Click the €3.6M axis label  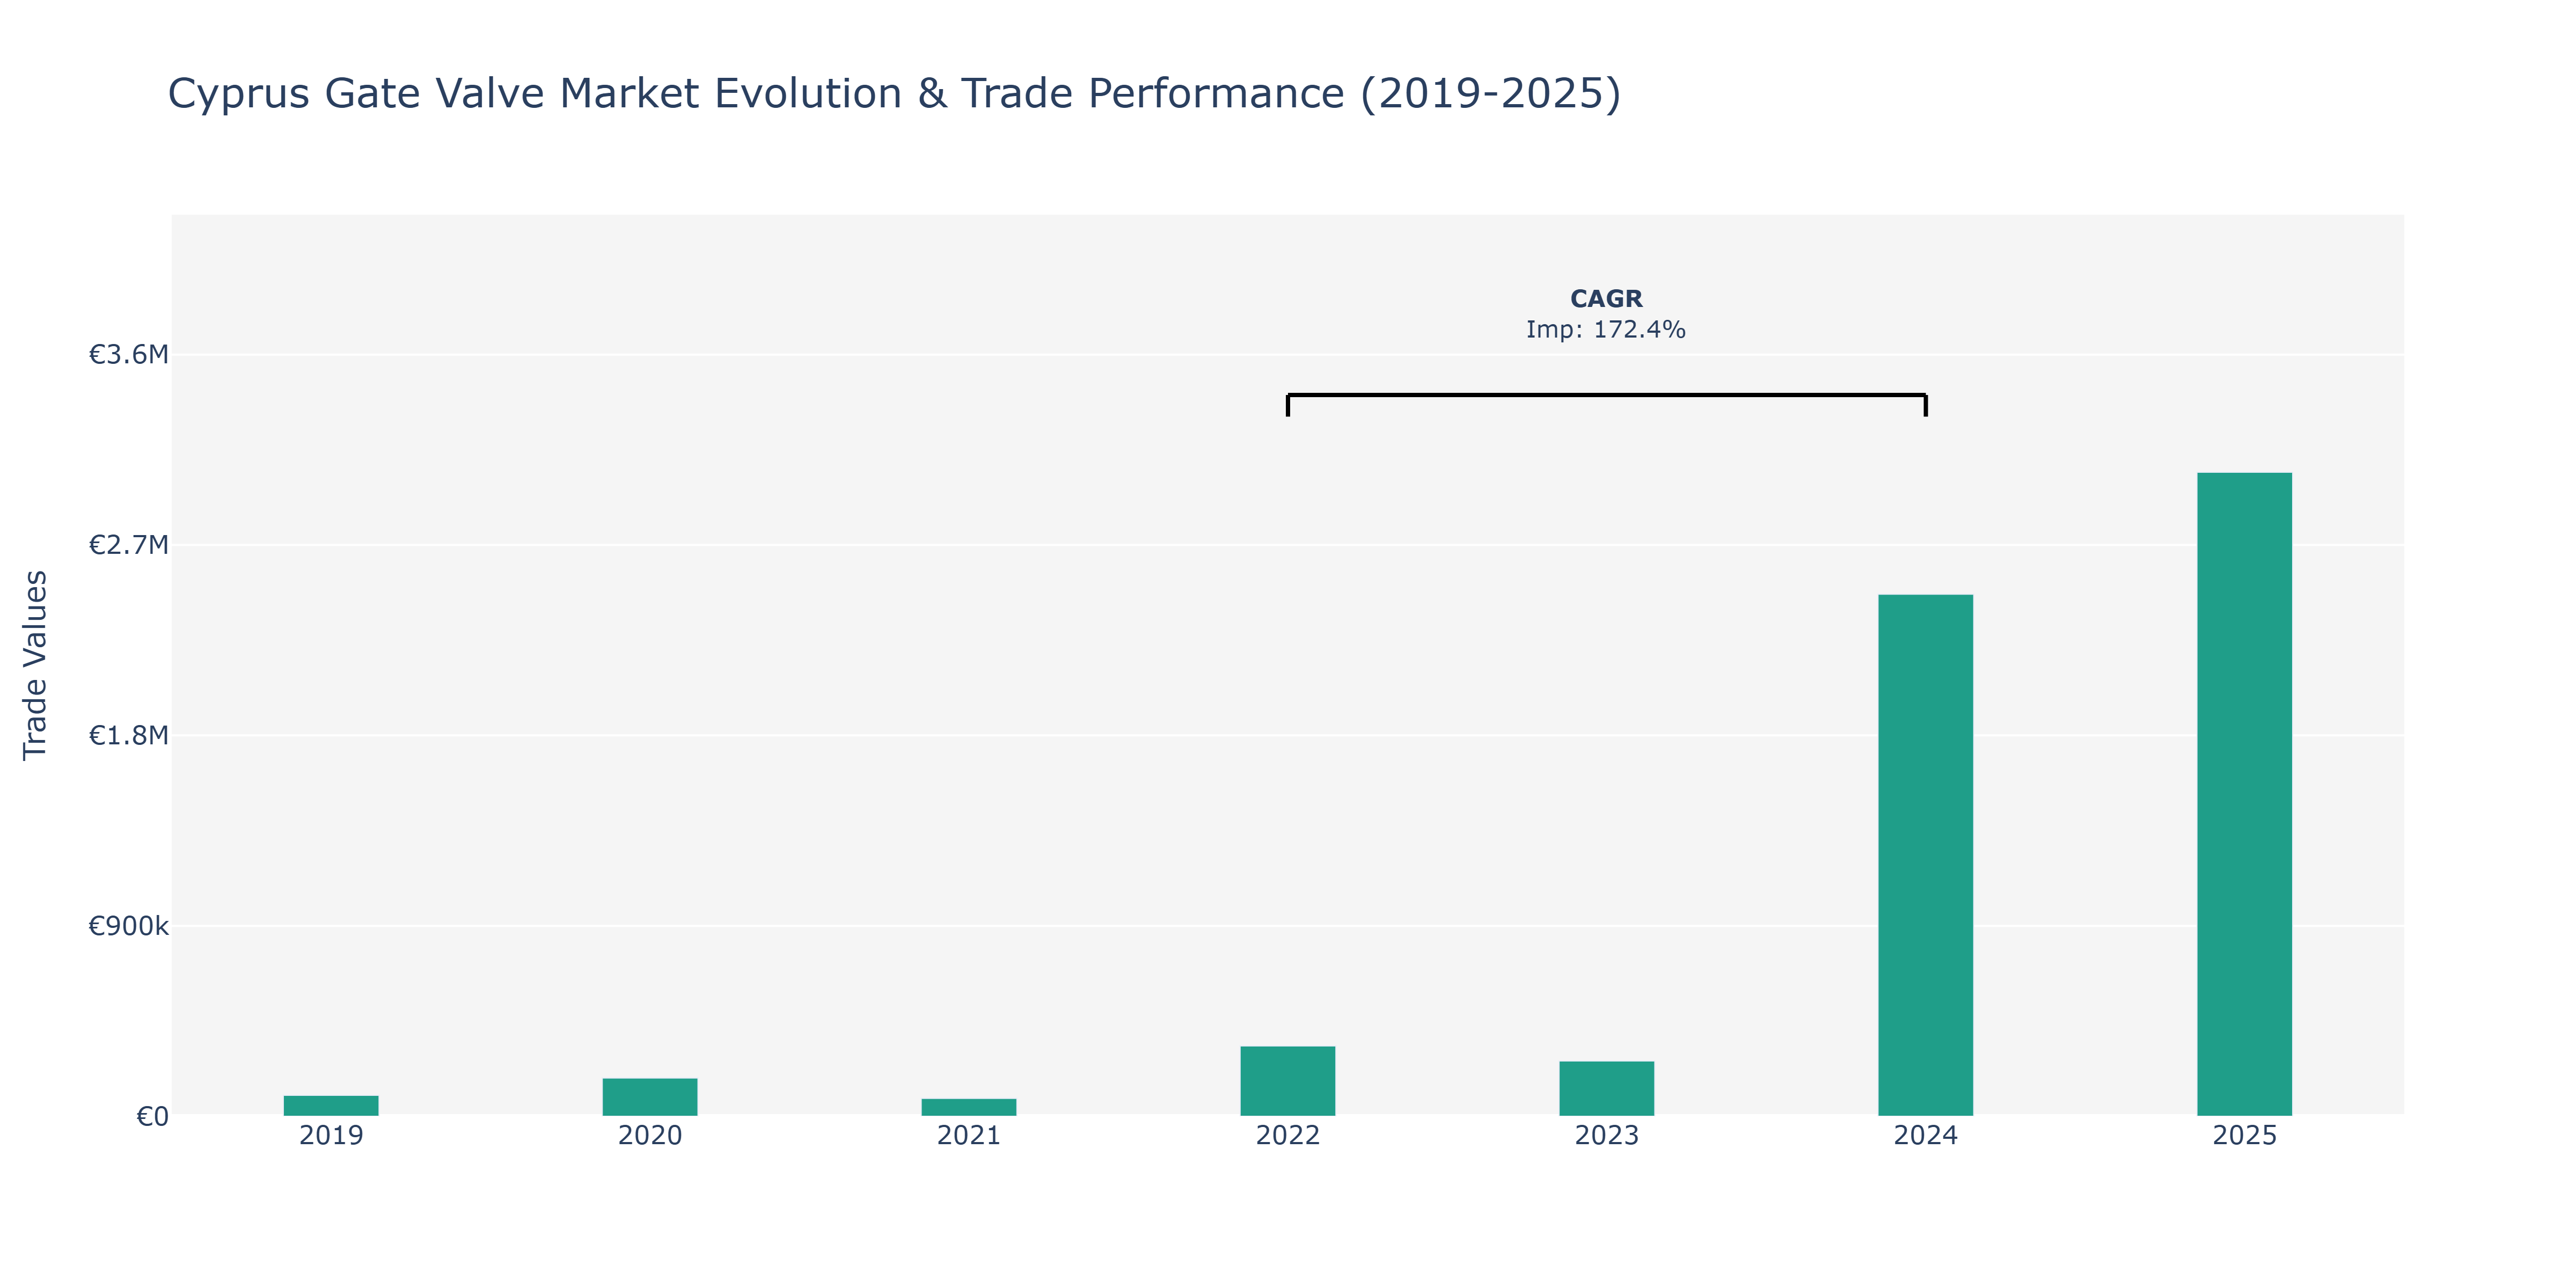(x=129, y=355)
